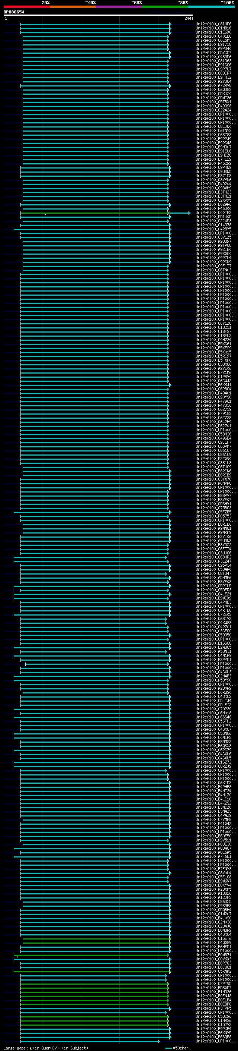
Task: Click the cyan ~100% legend swatch
Action: (211, 7)
